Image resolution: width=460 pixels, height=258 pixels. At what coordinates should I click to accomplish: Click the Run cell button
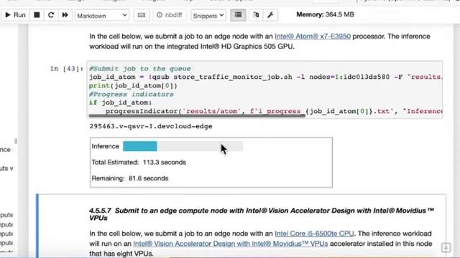[15, 15]
